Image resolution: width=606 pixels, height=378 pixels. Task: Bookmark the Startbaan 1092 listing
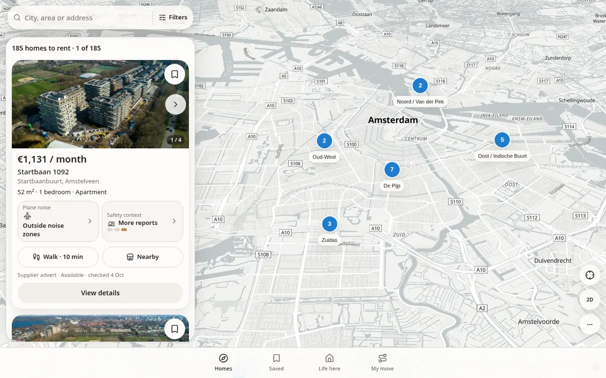175,74
